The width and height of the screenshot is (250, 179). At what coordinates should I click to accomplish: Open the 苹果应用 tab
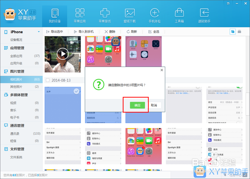[80, 16]
